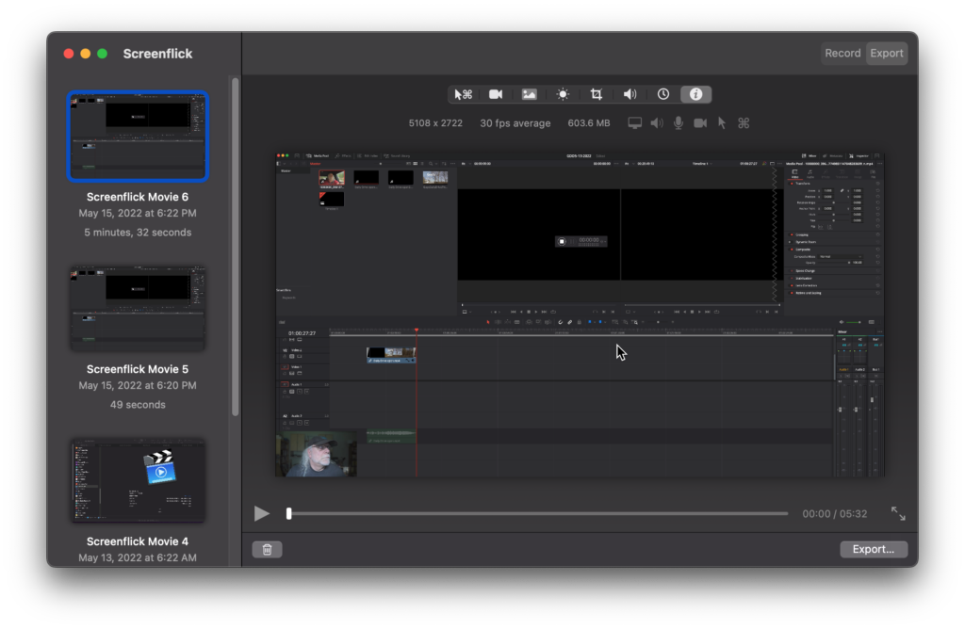Screen dimensions: 965x629
Task: Click the screen capture indicator icon
Action: (x=634, y=123)
